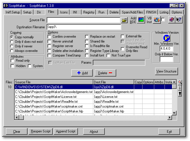This screenshot has height=141, width=190.
Task: Enable External file checkbox
Action: (x=123, y=36)
